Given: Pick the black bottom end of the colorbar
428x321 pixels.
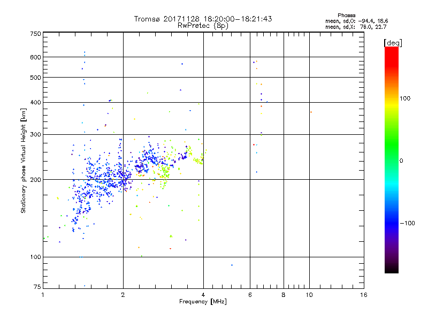Looking at the screenshot, I should (x=392, y=269).
